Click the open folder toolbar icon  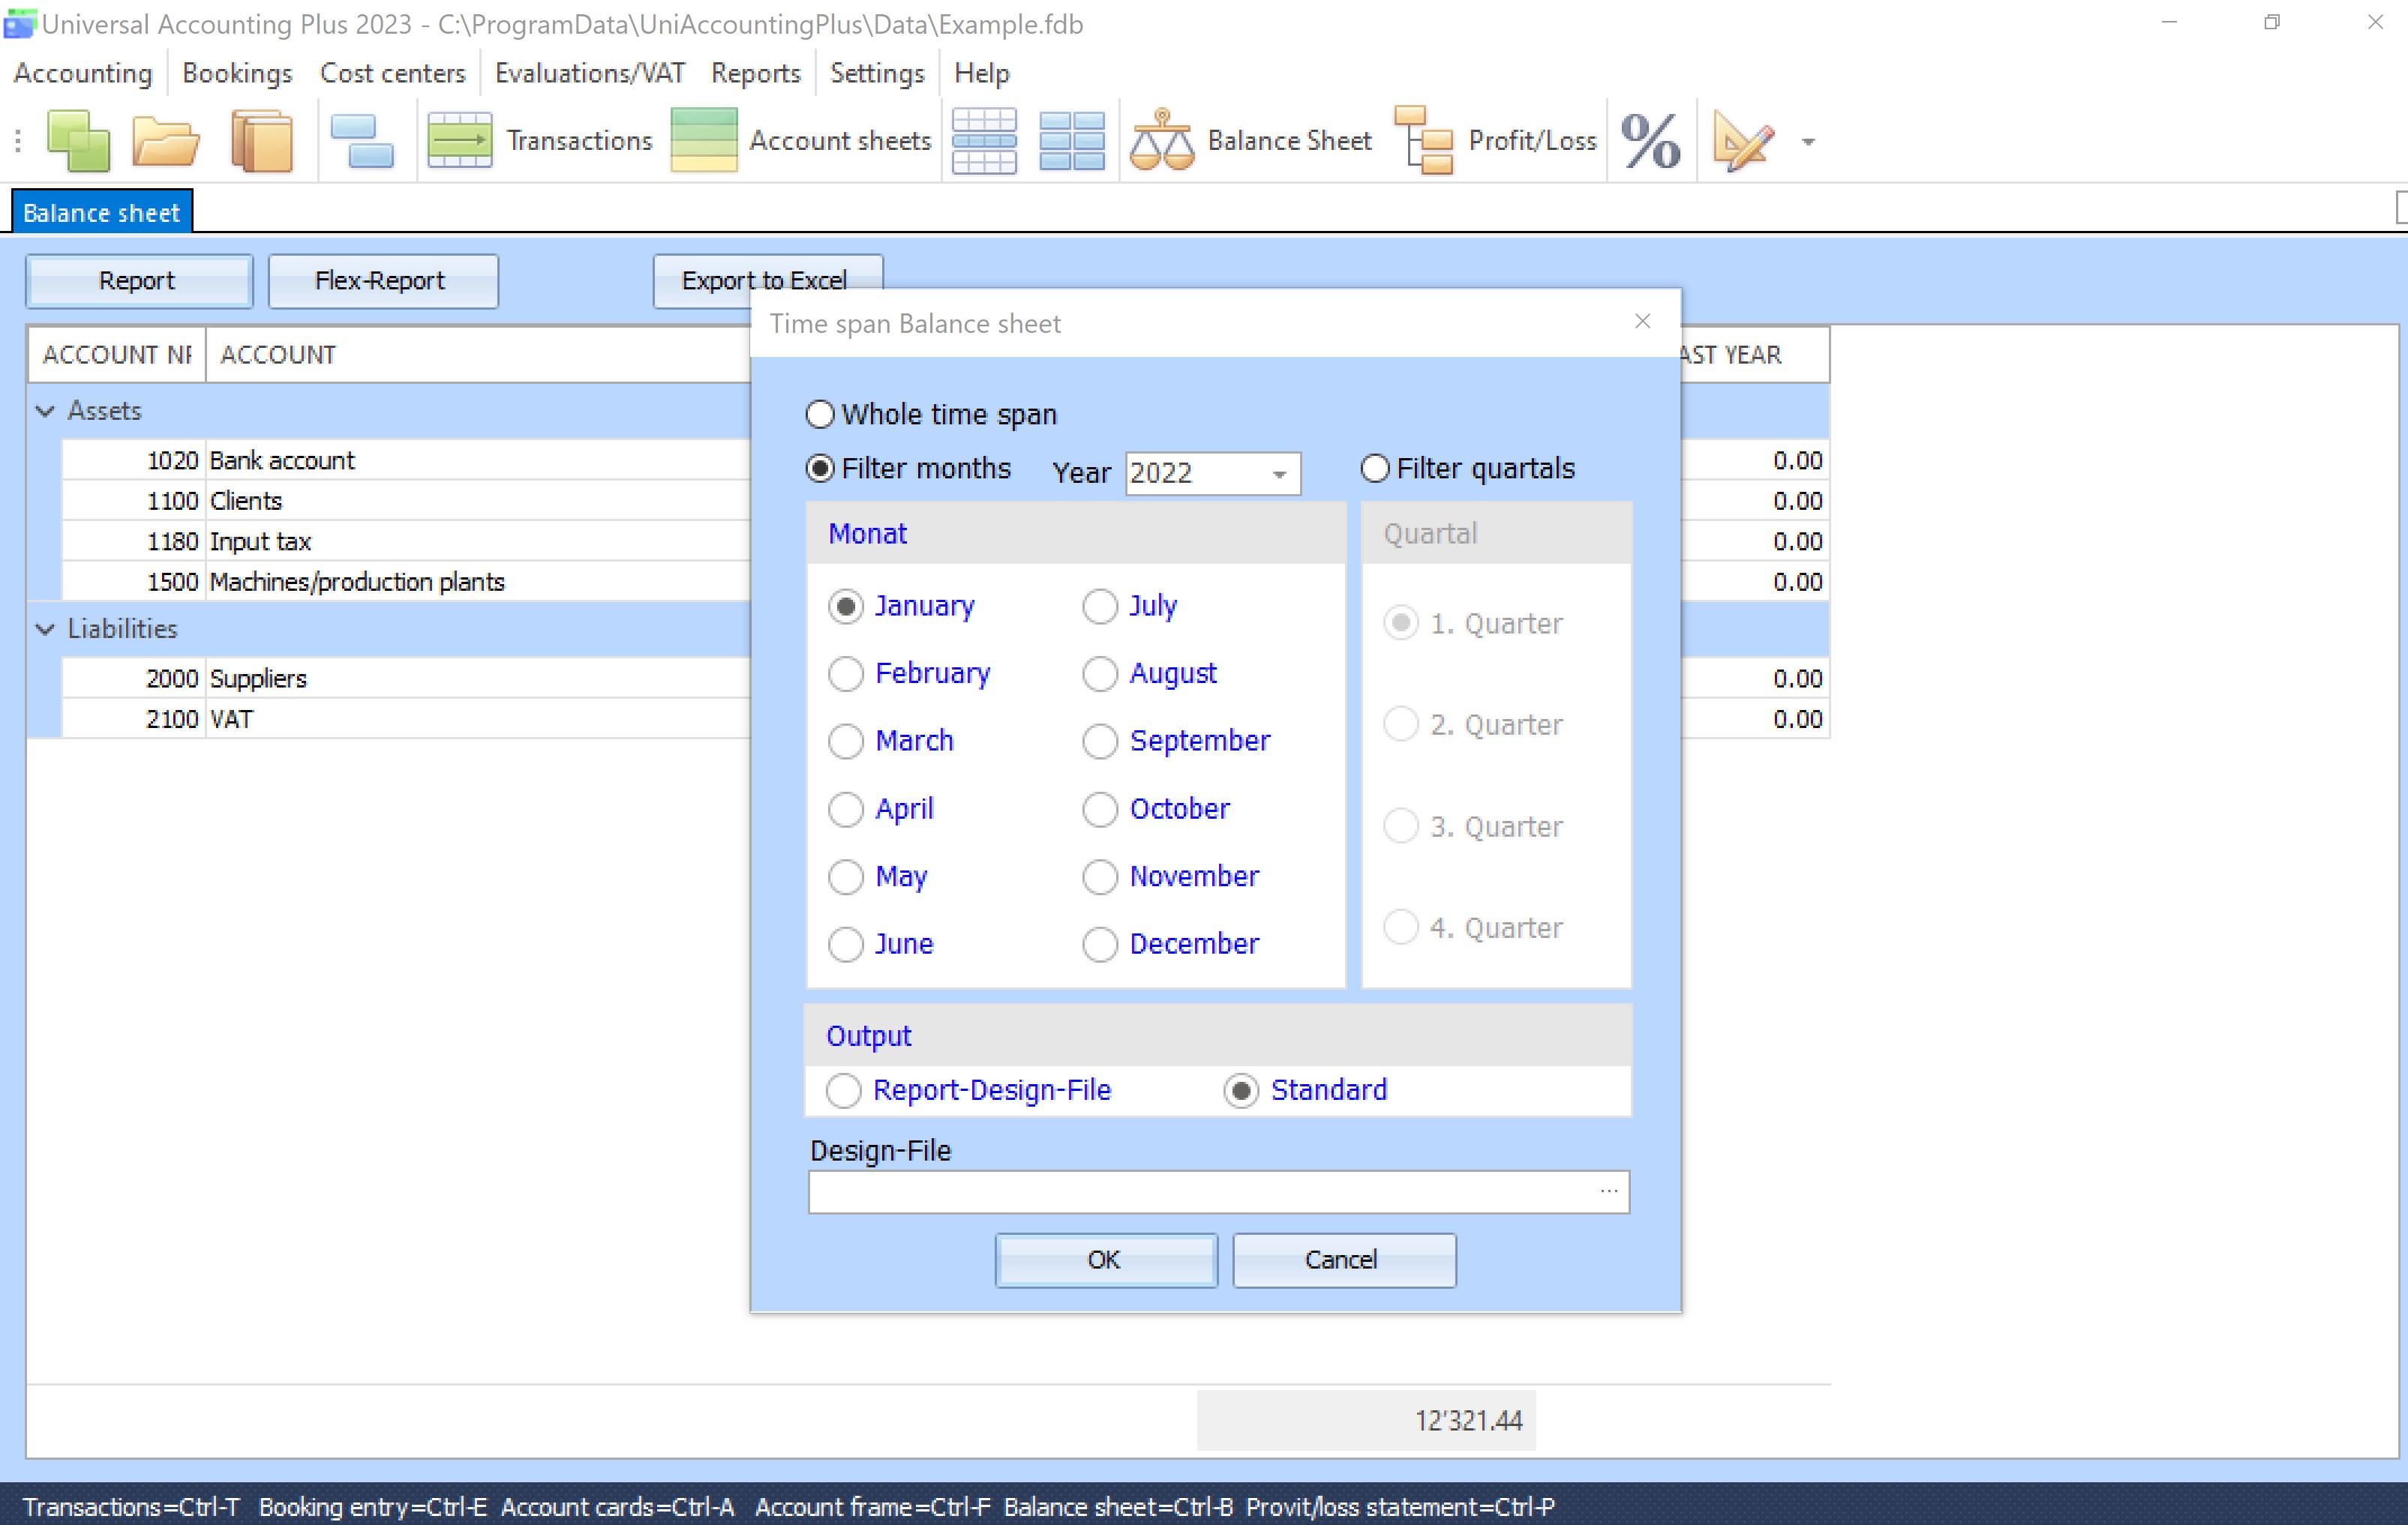click(x=166, y=141)
